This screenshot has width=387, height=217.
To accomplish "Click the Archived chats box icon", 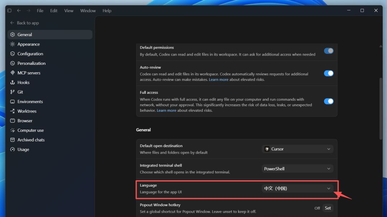I will tap(13, 140).
